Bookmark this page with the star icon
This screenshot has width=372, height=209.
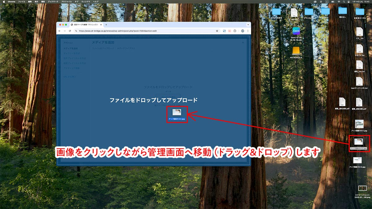(217, 31)
